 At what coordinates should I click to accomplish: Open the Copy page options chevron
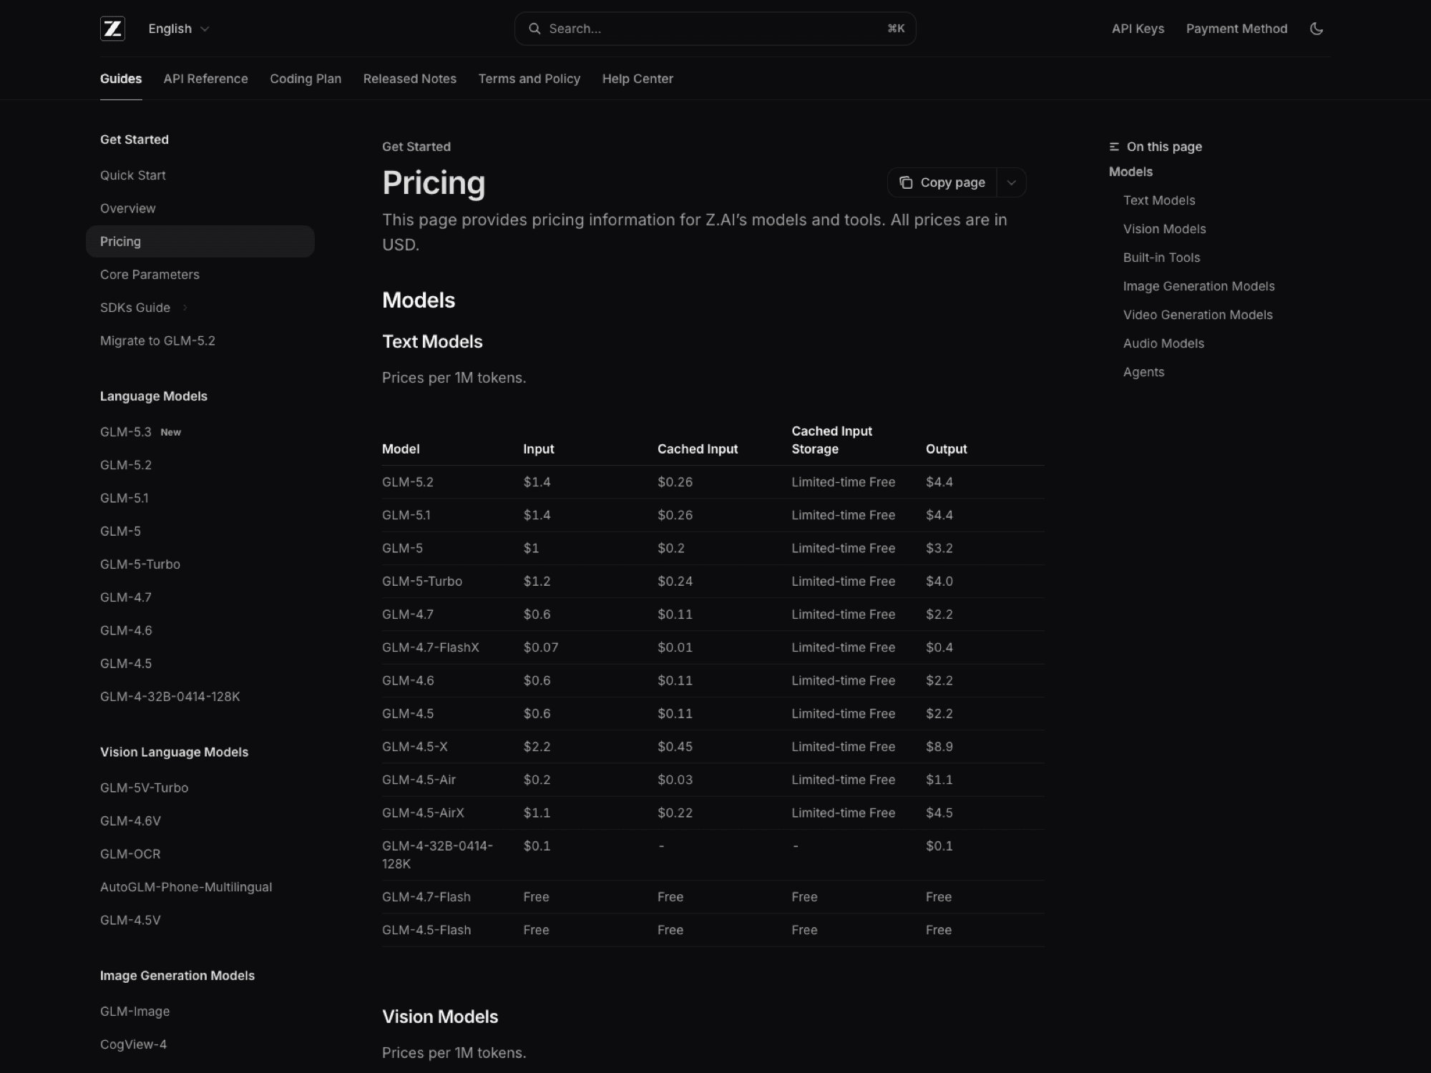pos(1011,182)
